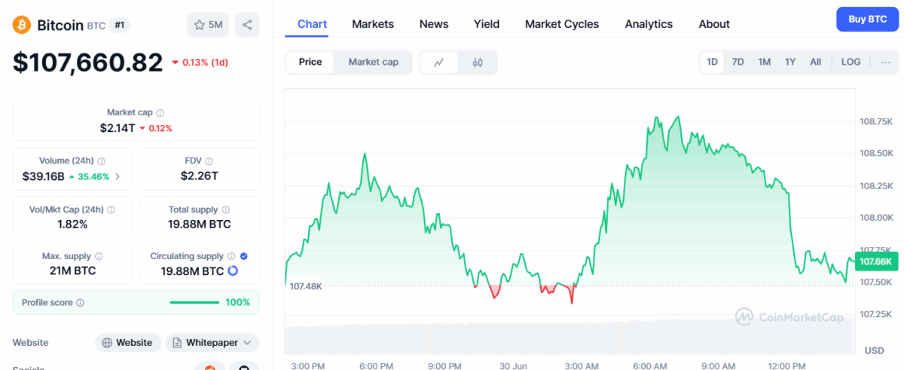Open the Chart tab

313,24
